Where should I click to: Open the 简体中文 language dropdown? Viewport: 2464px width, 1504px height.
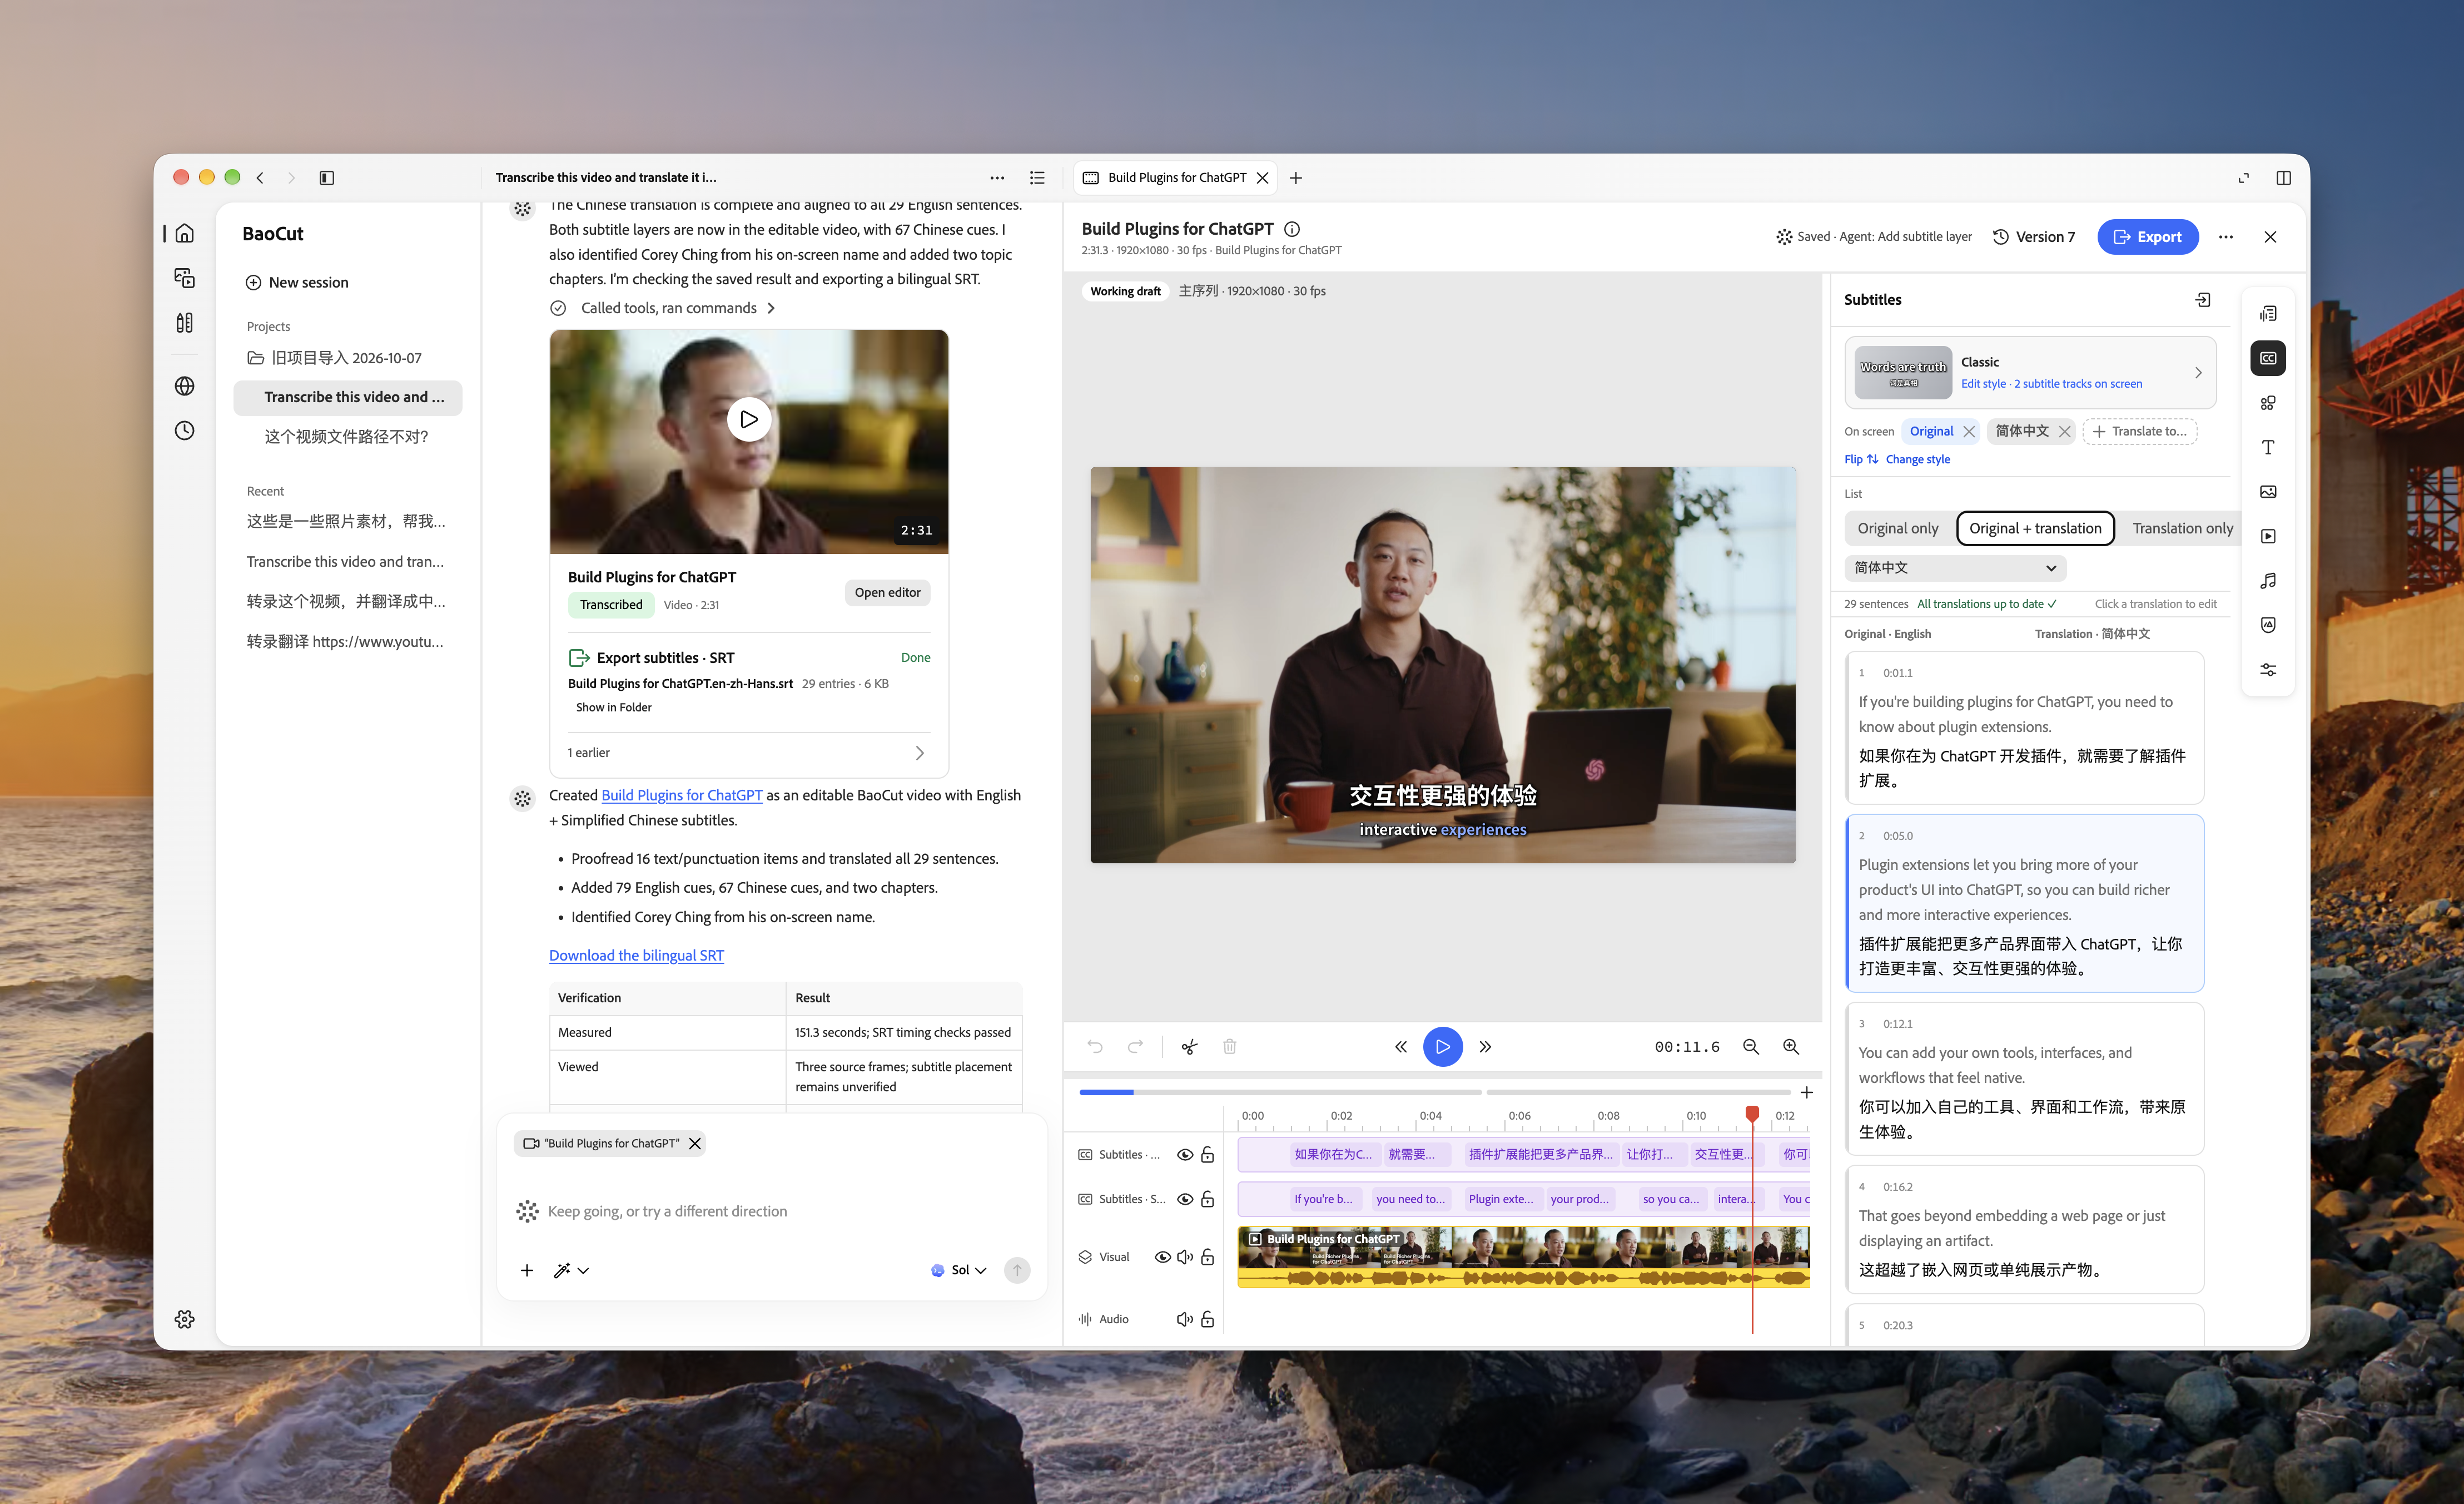1954,567
